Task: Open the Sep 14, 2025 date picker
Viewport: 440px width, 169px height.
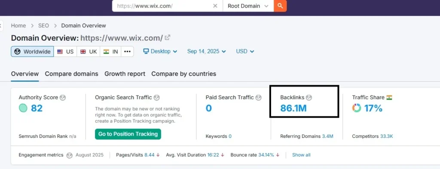Action: [x=207, y=51]
